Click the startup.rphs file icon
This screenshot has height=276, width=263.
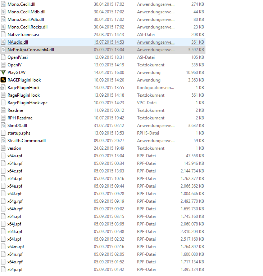[3, 133]
